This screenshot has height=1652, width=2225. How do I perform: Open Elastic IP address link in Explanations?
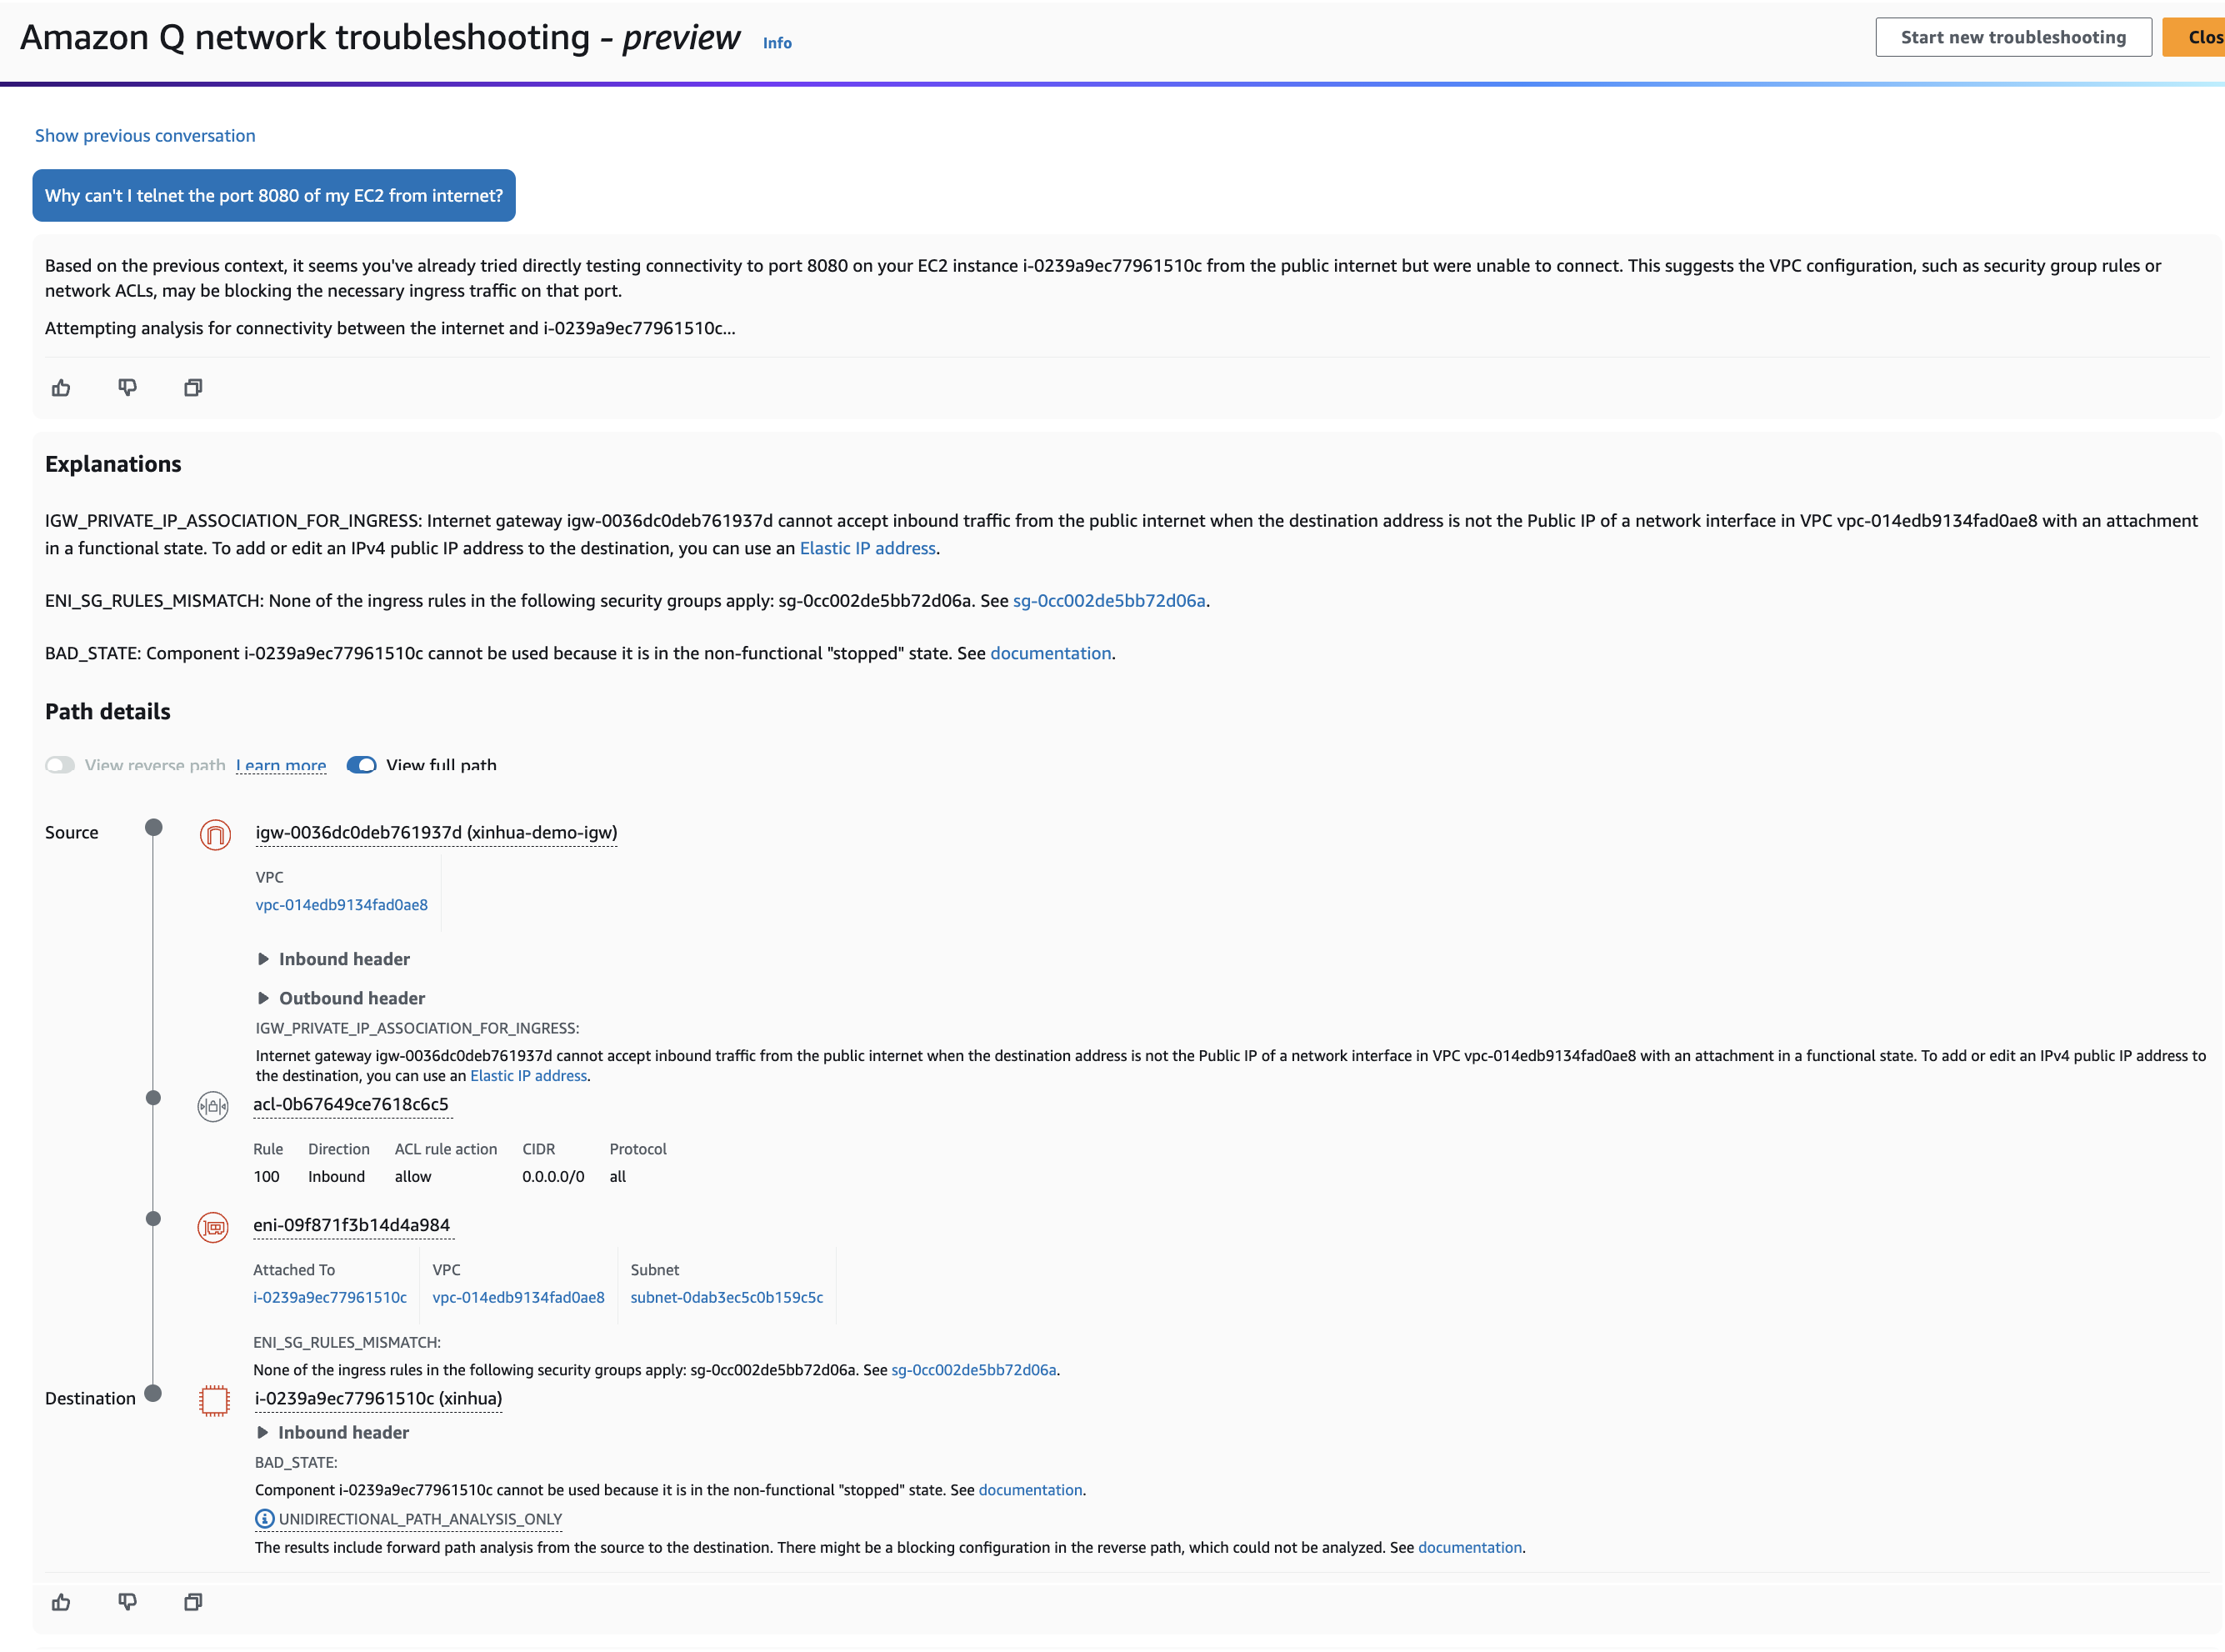(x=867, y=548)
